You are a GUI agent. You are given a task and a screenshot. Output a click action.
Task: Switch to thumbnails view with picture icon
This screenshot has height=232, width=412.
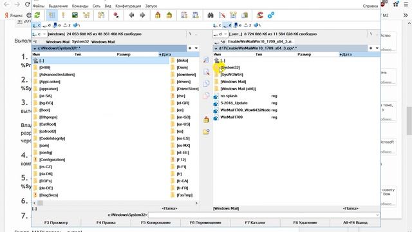pyautogui.click(x=75, y=15)
